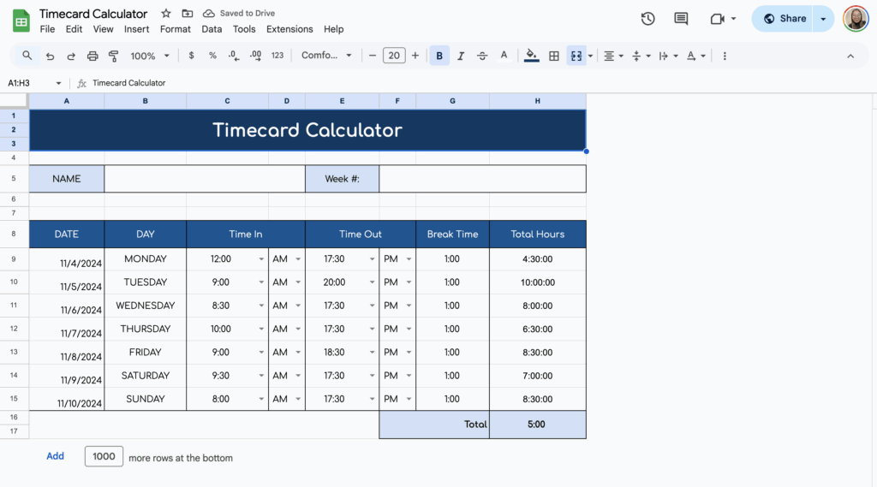Click the Add rows link
This screenshot has width=877, height=487.
[55, 456]
